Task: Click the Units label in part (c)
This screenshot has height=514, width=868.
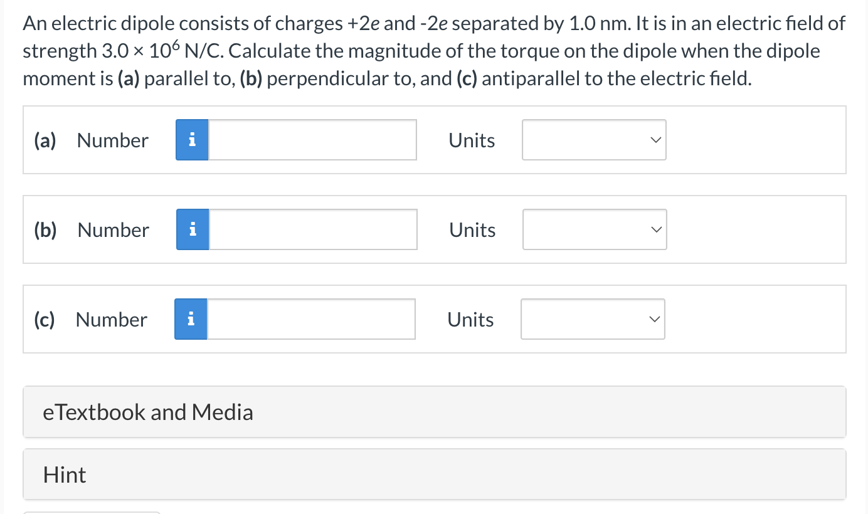Action: pos(470,320)
